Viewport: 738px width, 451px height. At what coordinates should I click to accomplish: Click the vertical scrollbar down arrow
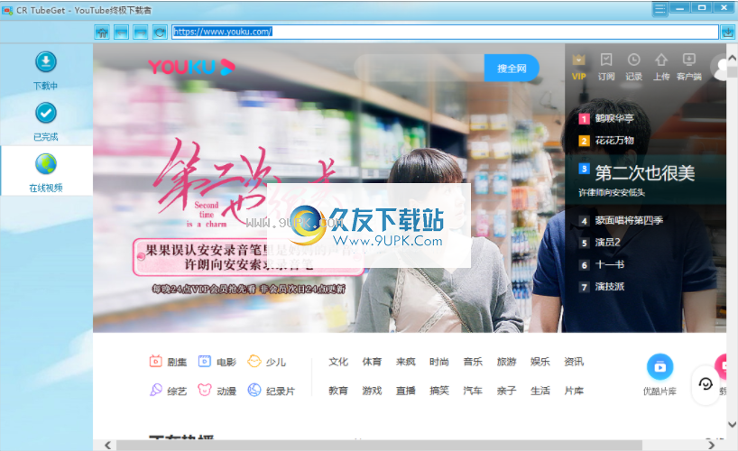[x=732, y=424]
